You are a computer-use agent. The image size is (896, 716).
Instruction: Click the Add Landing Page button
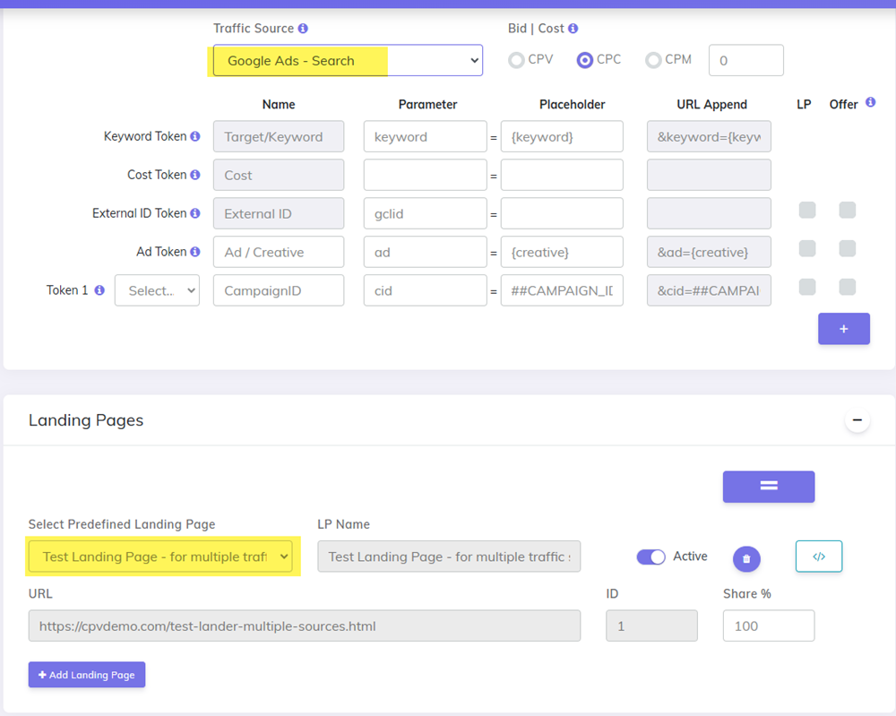86,674
